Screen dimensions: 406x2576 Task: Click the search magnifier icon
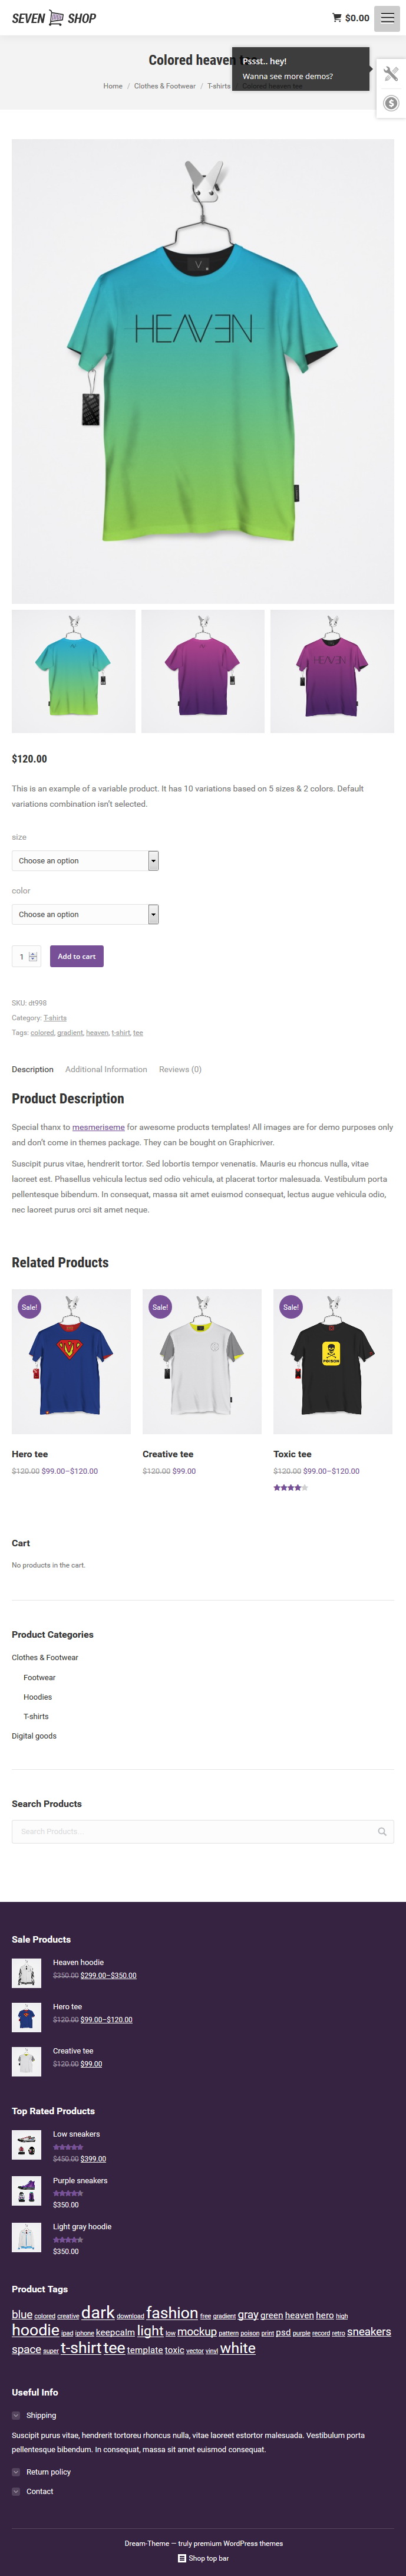pos(382,1831)
